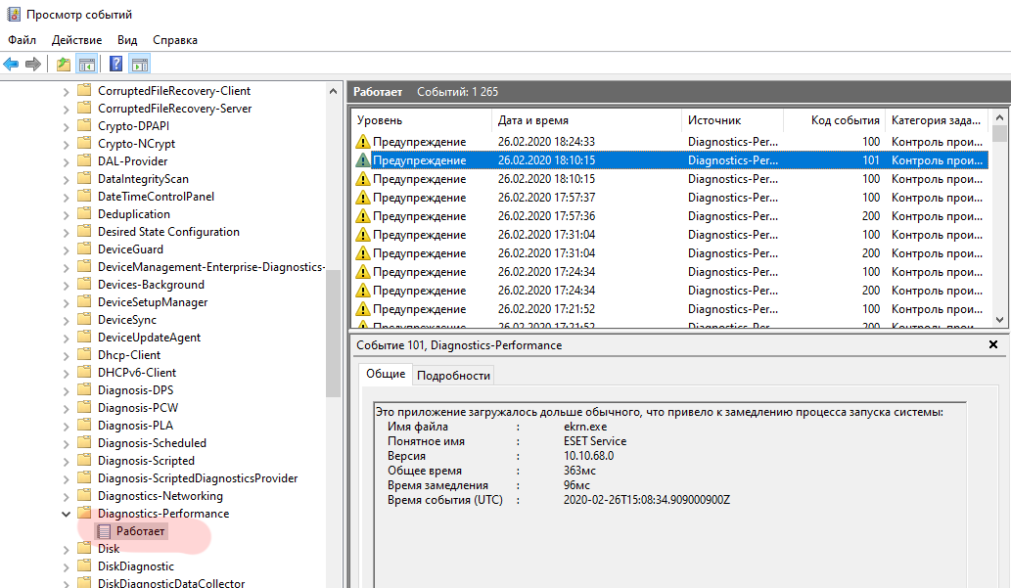The width and height of the screenshot is (1011, 588).
Task: Expand the DiskDiagnostic node
Action: coord(66,567)
